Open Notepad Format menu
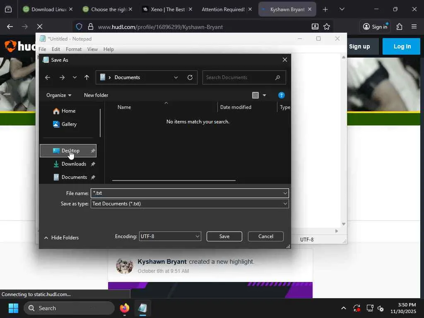Screen dimensions: 424x318 coord(74,49)
